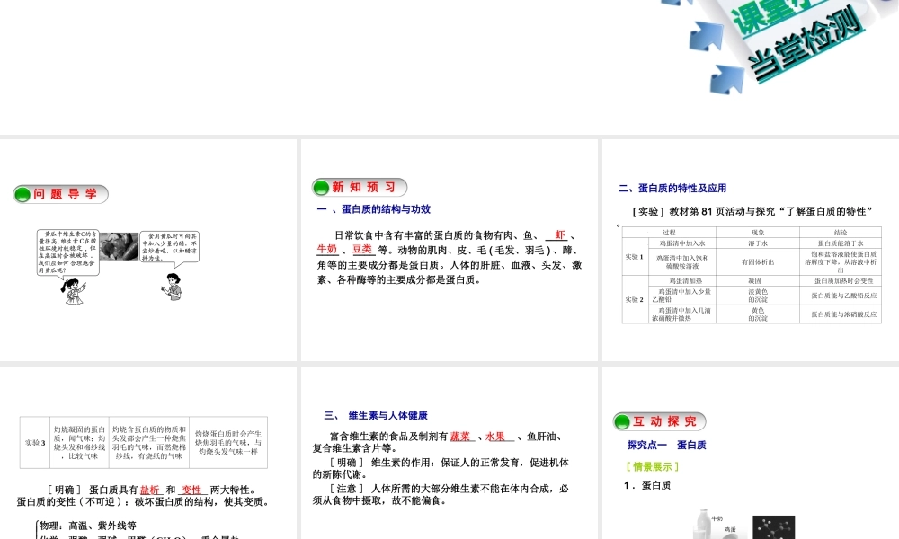Click the red answer word 豆类
Screen dimensions: 899x539
point(362,249)
